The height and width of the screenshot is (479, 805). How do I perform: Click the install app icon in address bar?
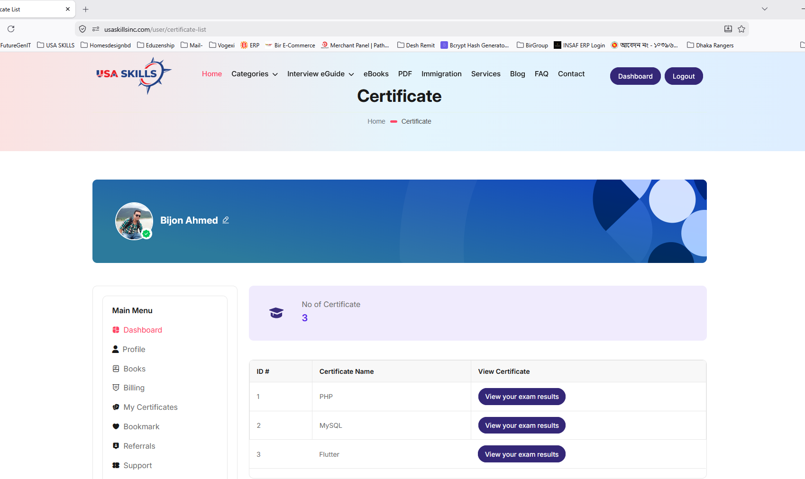[x=728, y=29]
